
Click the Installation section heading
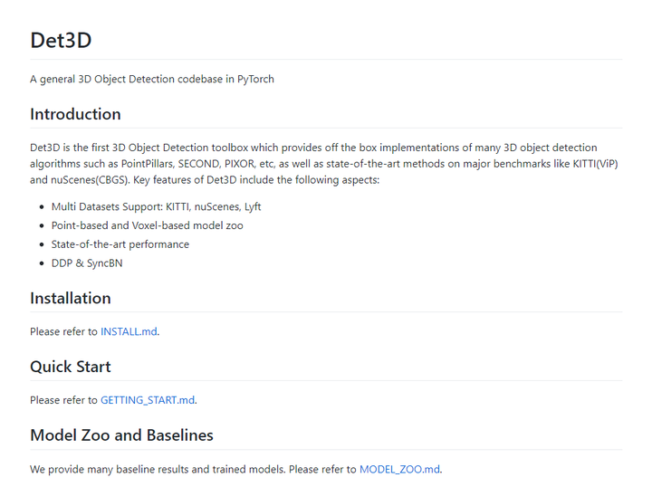pyautogui.click(x=71, y=298)
